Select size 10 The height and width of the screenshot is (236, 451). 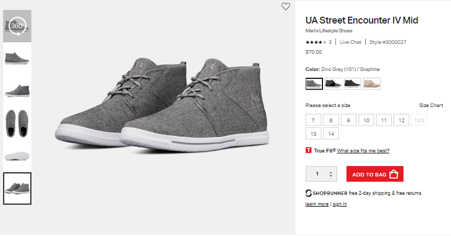pos(366,120)
